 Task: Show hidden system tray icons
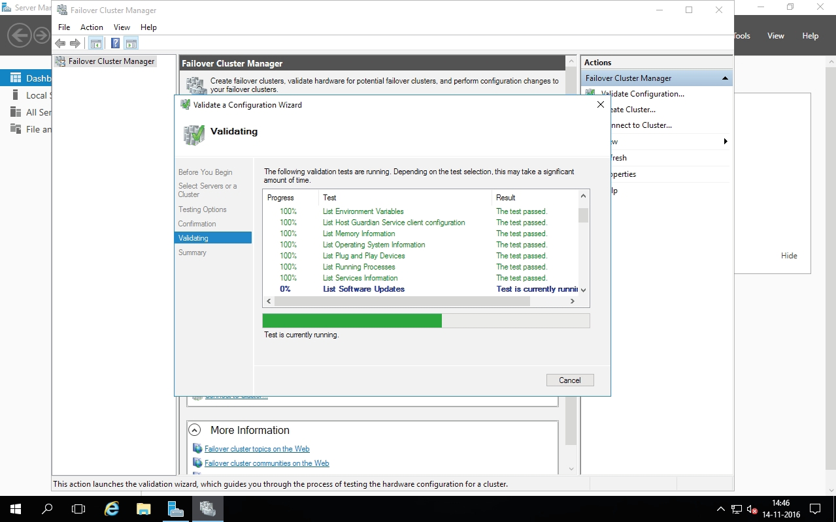coord(720,509)
